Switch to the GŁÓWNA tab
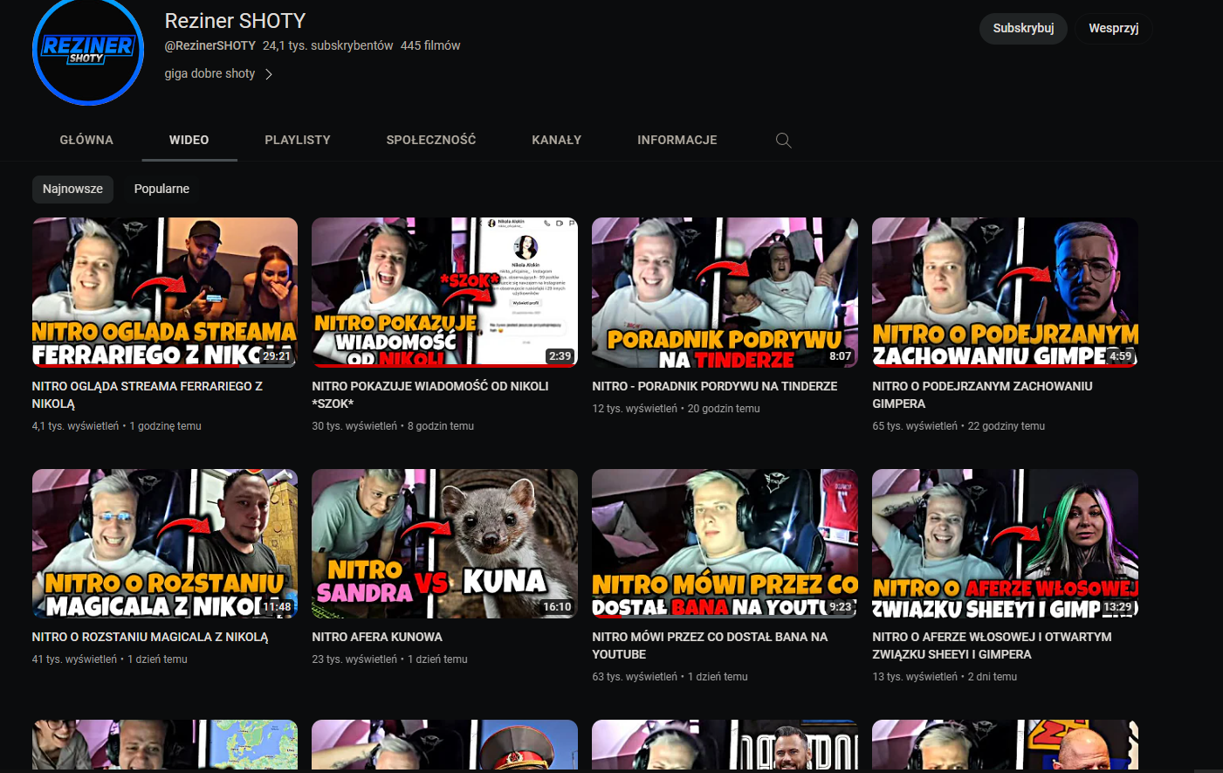 [86, 140]
